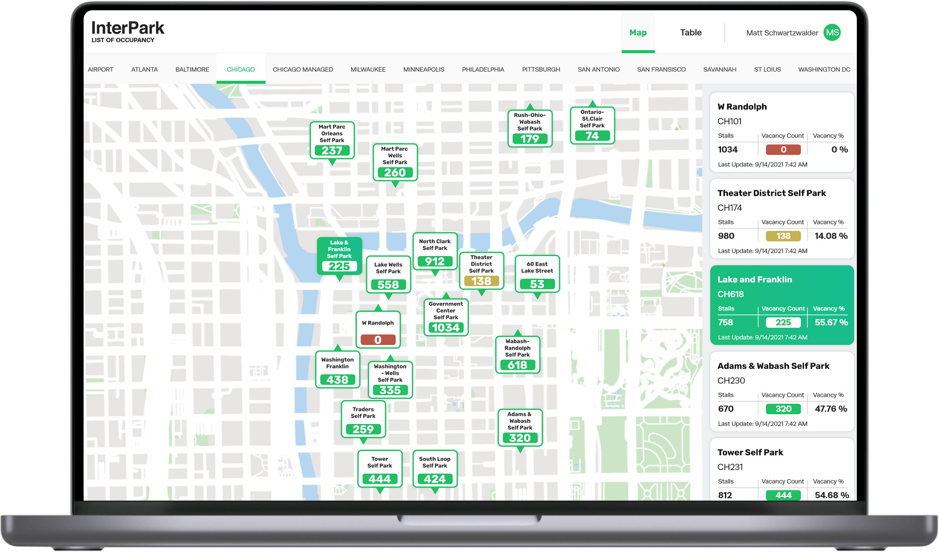Click the Matt Schwartzwalder user name
This screenshot has height=552, width=939.
(x=782, y=33)
